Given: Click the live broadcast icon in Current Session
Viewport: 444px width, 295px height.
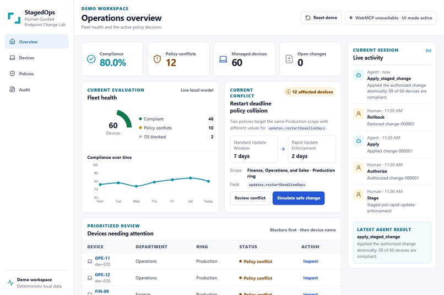Looking at the screenshot, I should point(429,51).
